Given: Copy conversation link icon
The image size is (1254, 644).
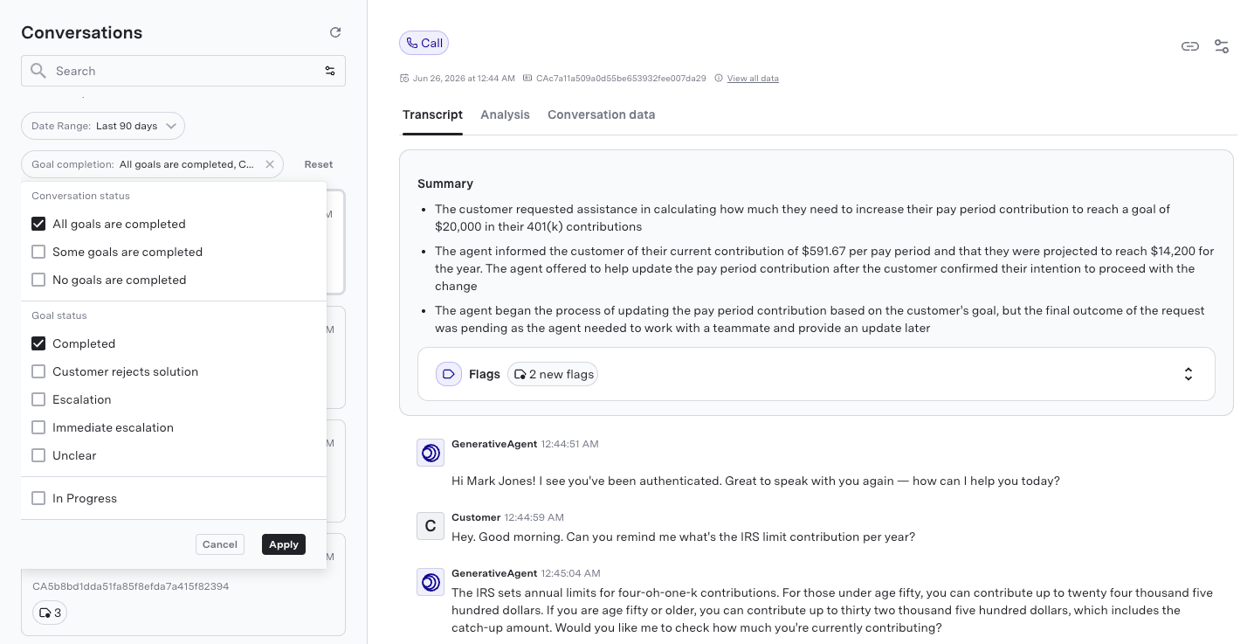Looking at the screenshot, I should 1190,46.
